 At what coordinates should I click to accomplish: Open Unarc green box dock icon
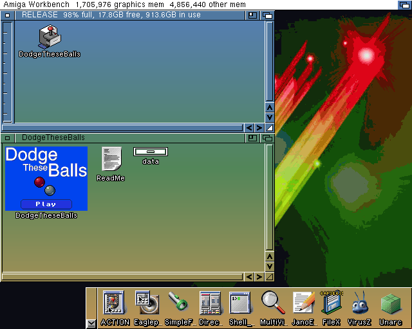point(391,303)
